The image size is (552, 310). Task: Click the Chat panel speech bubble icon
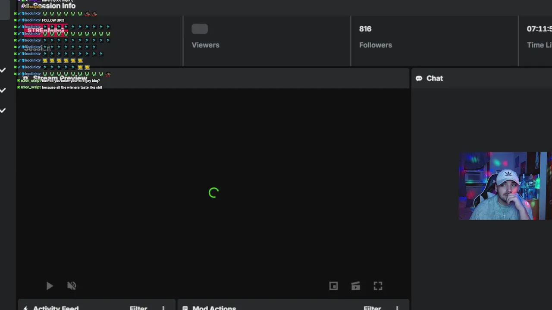point(419,78)
